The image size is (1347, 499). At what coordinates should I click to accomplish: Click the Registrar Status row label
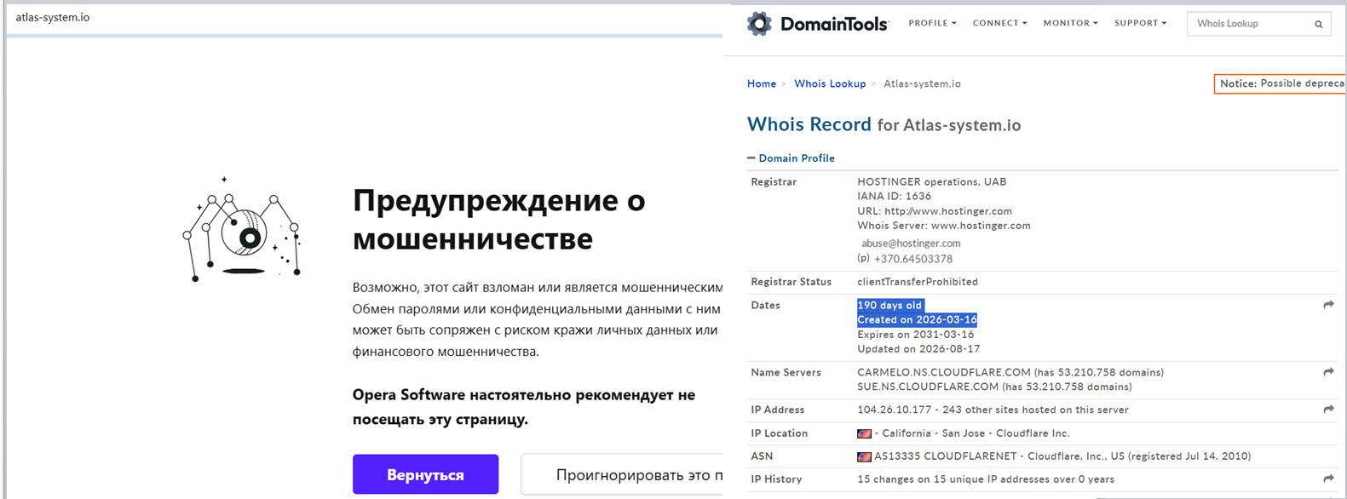(x=791, y=282)
